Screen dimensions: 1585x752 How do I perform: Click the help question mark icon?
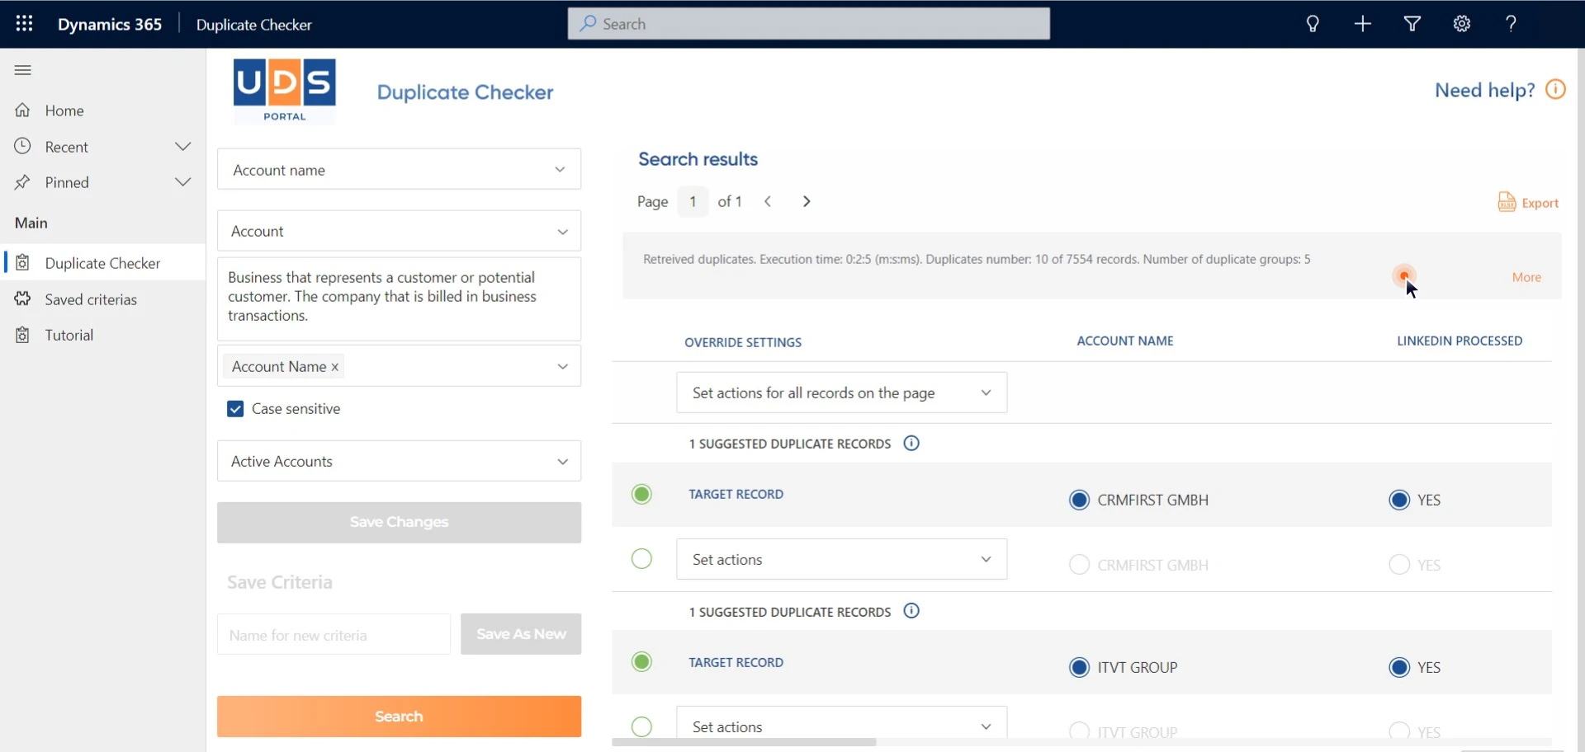(1511, 24)
